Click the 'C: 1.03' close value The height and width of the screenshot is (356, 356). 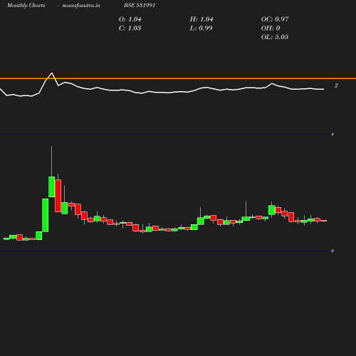coord(130,28)
